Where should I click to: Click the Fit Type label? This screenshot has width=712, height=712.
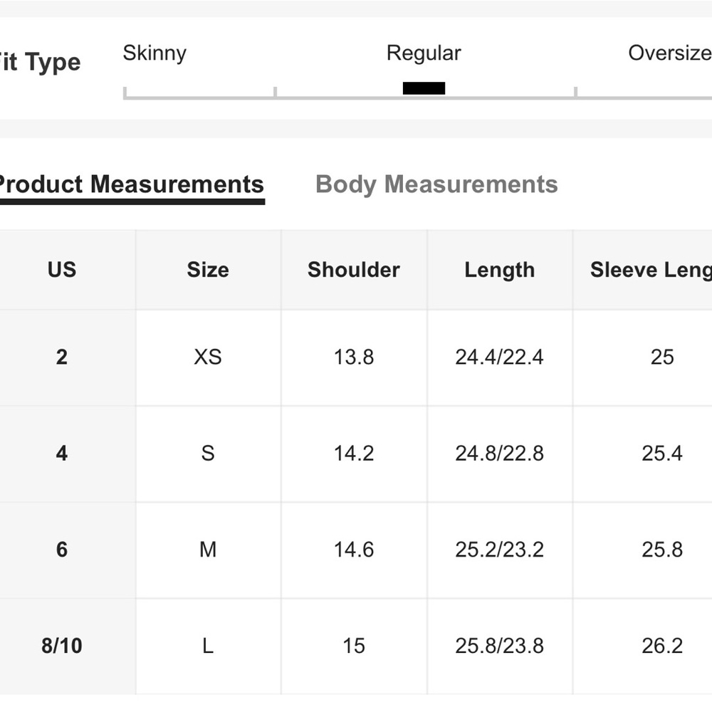tap(40, 62)
